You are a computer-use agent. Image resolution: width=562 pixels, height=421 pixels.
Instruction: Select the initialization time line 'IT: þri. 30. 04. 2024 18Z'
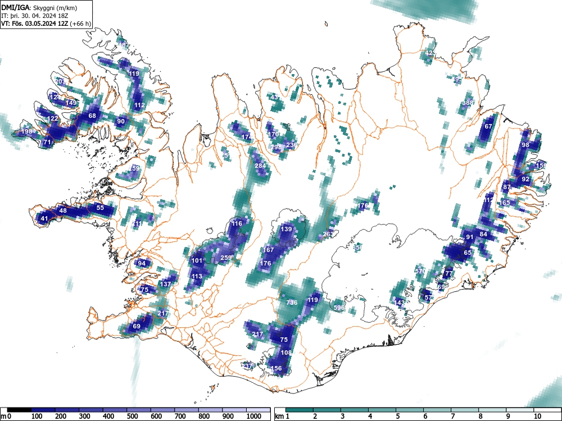point(34,16)
